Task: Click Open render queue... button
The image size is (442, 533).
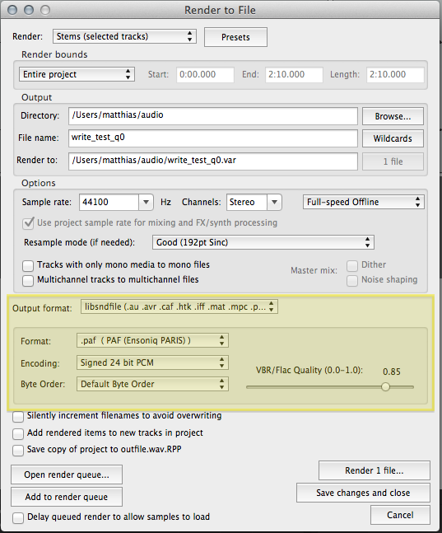Action: 67,475
